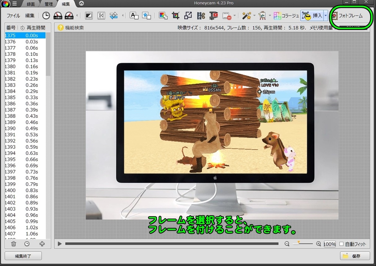The height and width of the screenshot is (266, 376).
Task: Select frame 1375 at 0.00s
Action: (25, 36)
